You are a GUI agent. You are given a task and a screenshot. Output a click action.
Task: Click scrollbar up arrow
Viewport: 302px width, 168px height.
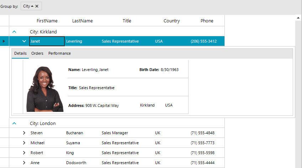pyautogui.click(x=298, y=18)
